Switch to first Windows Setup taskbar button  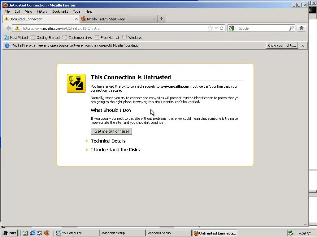tap(123, 233)
